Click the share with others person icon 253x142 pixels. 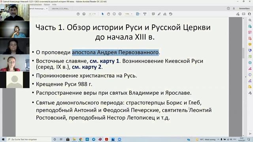(x=249, y=14)
